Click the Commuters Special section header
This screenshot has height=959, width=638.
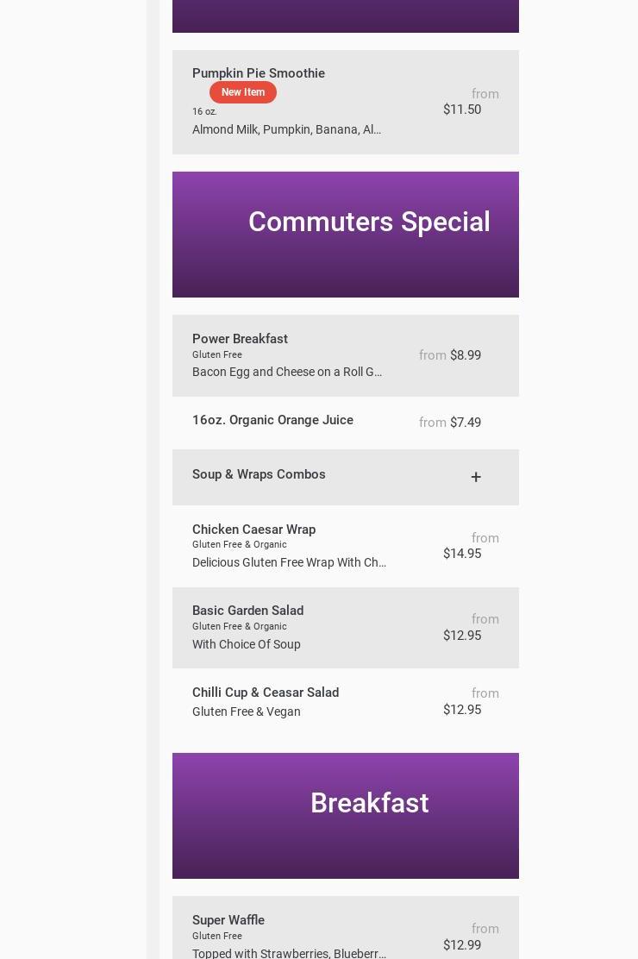coord(369,223)
